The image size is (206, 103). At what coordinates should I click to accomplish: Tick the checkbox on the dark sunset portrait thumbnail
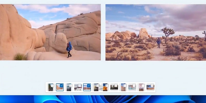(x=98, y=86)
